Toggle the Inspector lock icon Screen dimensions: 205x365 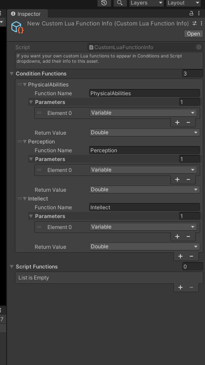[191, 13]
